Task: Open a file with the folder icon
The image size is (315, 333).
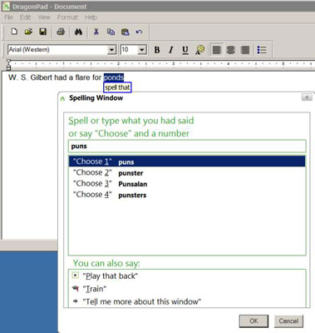Action: click(x=28, y=32)
